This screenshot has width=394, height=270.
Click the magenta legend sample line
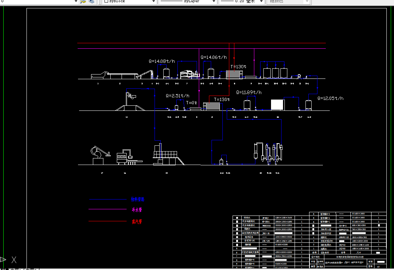pyautogui.click(x=107, y=209)
